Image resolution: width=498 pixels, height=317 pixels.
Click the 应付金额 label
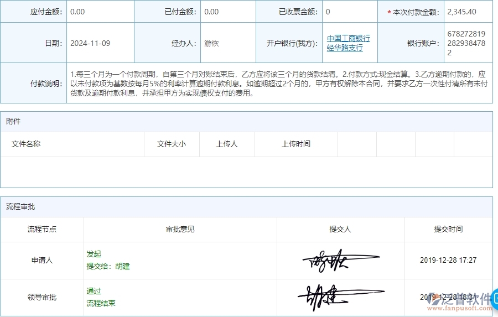pos(46,12)
